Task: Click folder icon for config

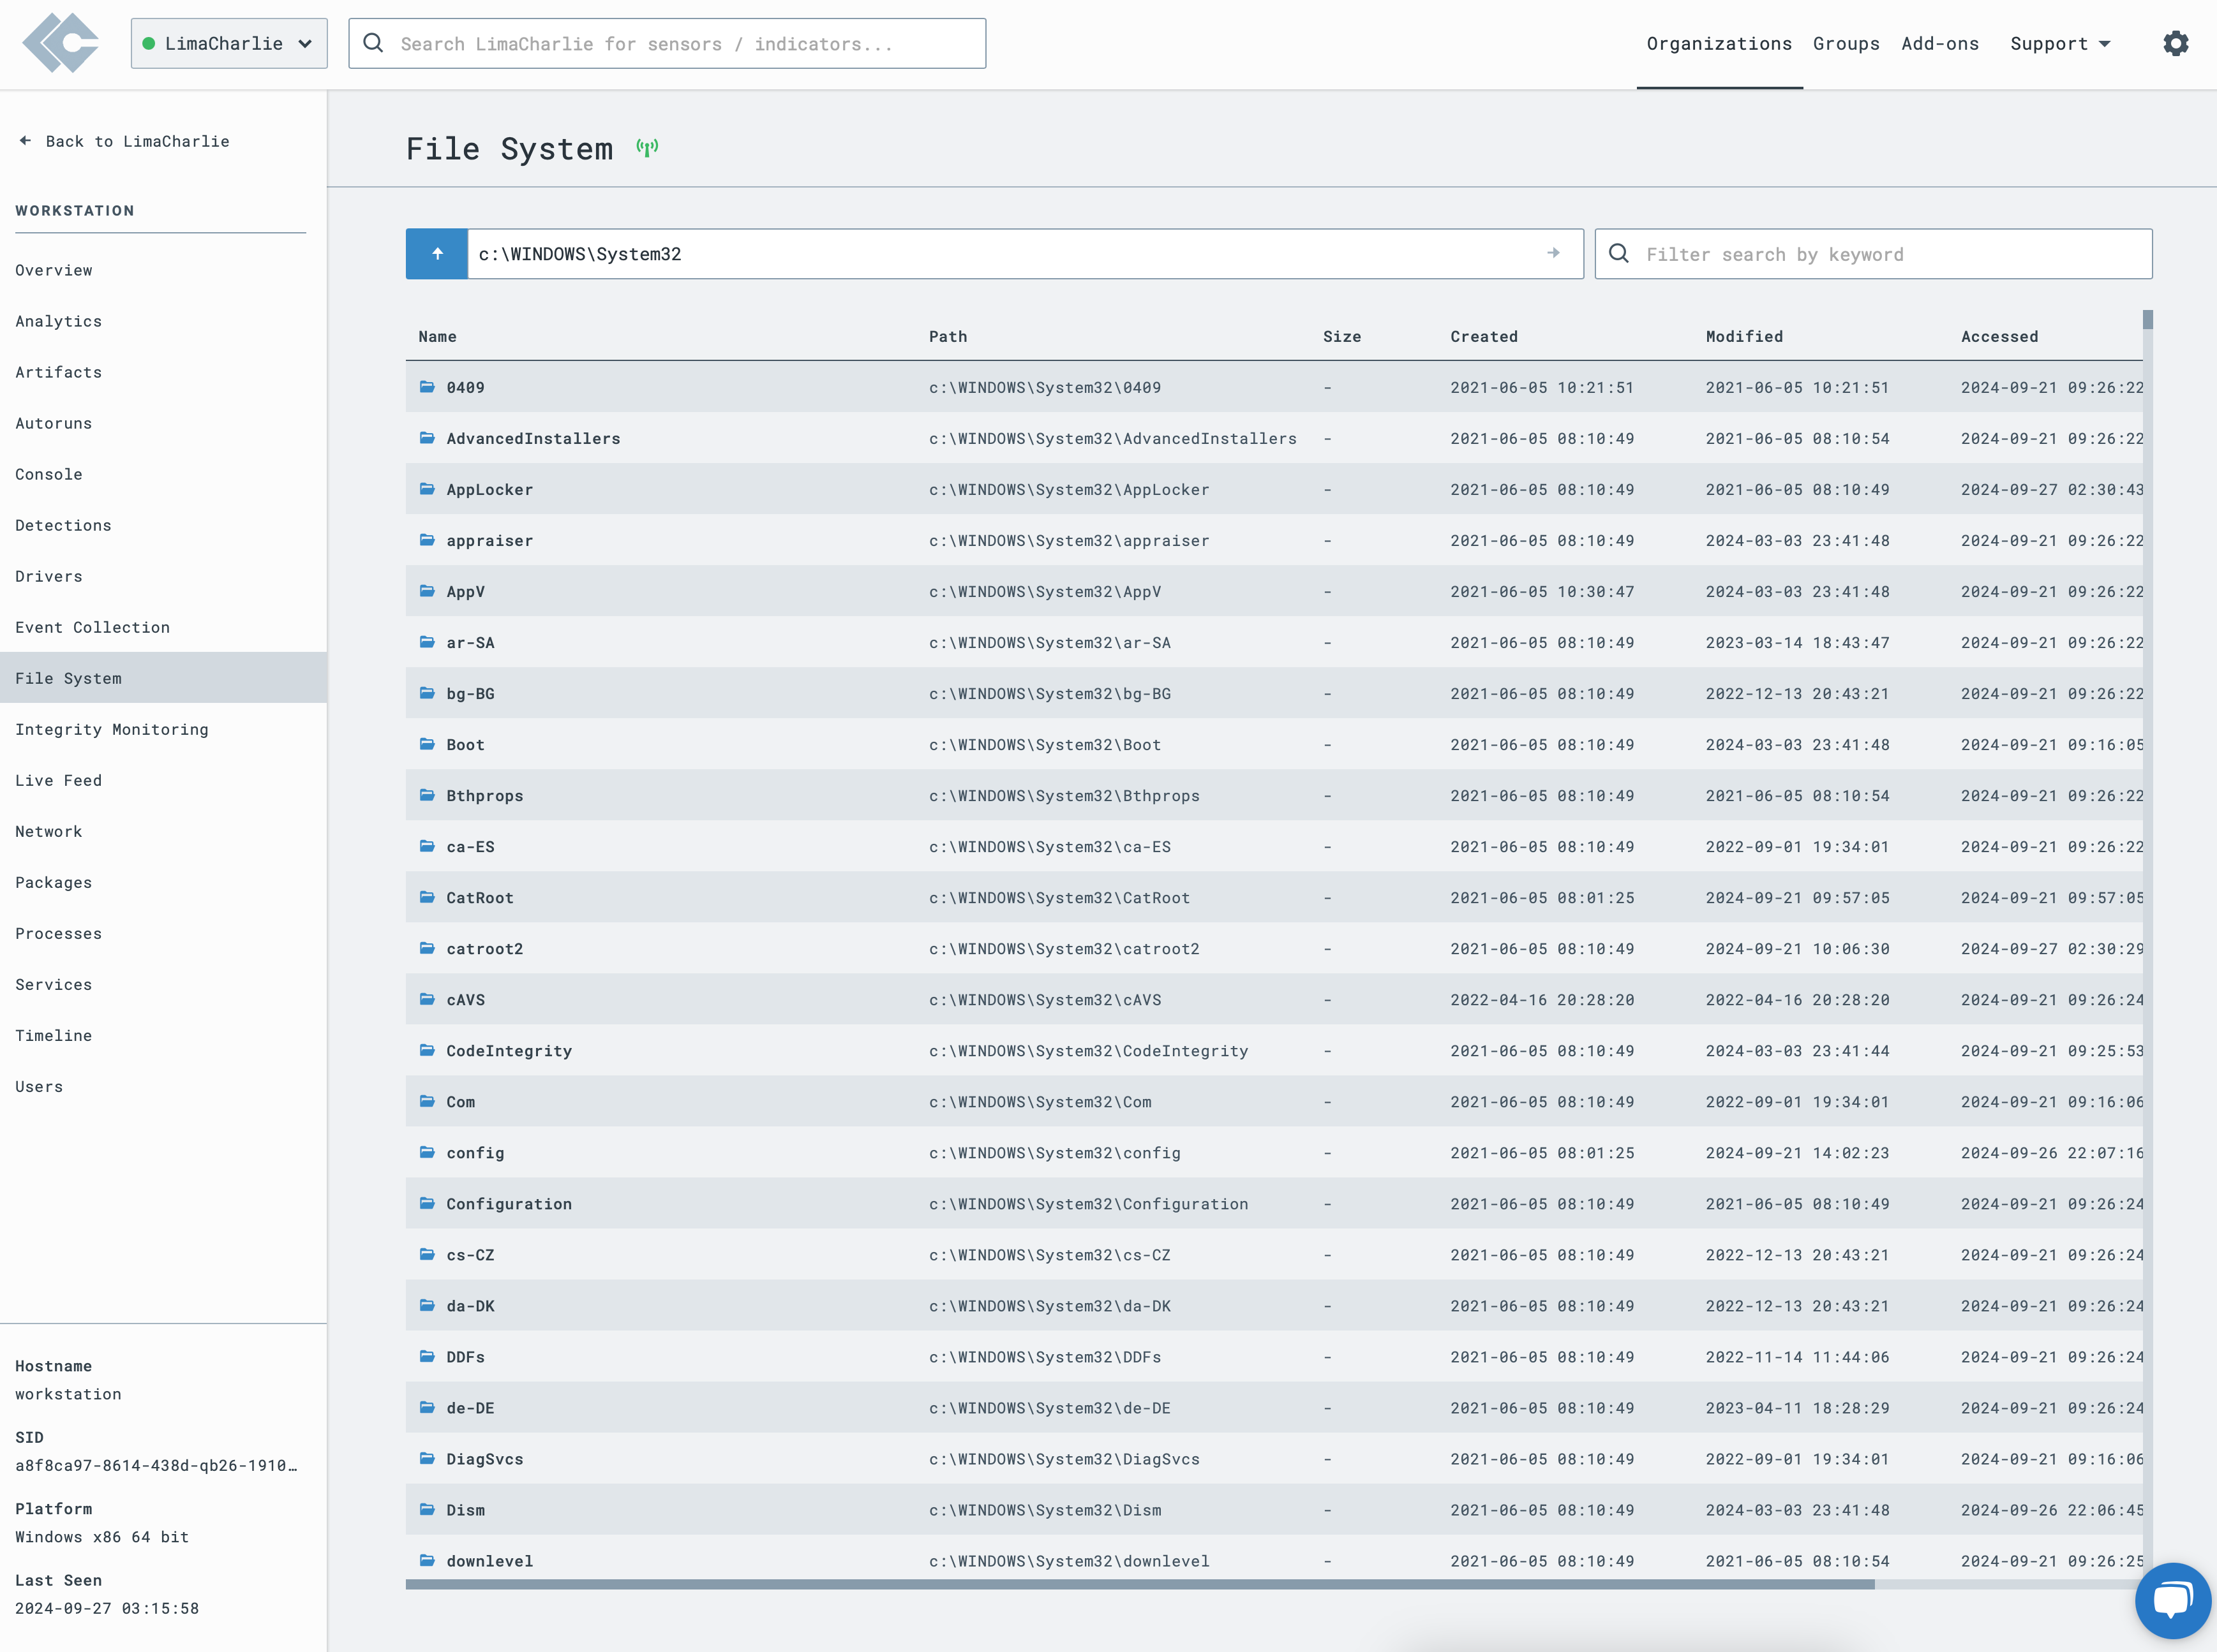Action: click(x=427, y=1152)
